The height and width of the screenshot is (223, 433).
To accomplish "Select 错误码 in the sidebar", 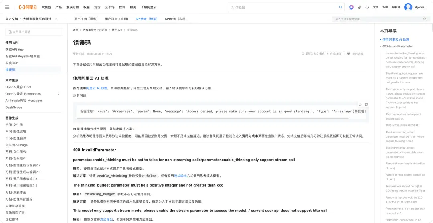I will tap(10, 70).
